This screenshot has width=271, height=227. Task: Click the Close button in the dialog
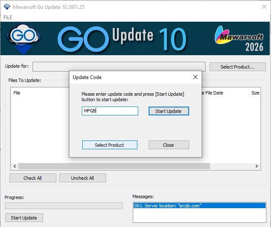point(169,145)
